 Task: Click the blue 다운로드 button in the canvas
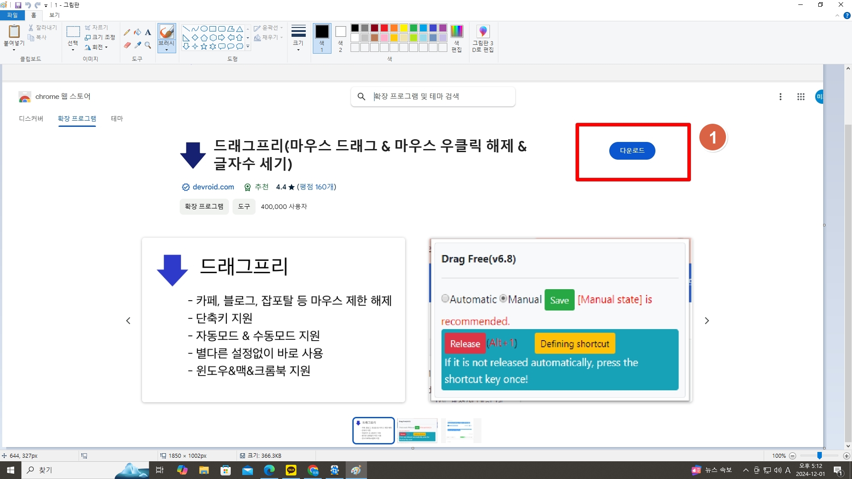pos(632,150)
